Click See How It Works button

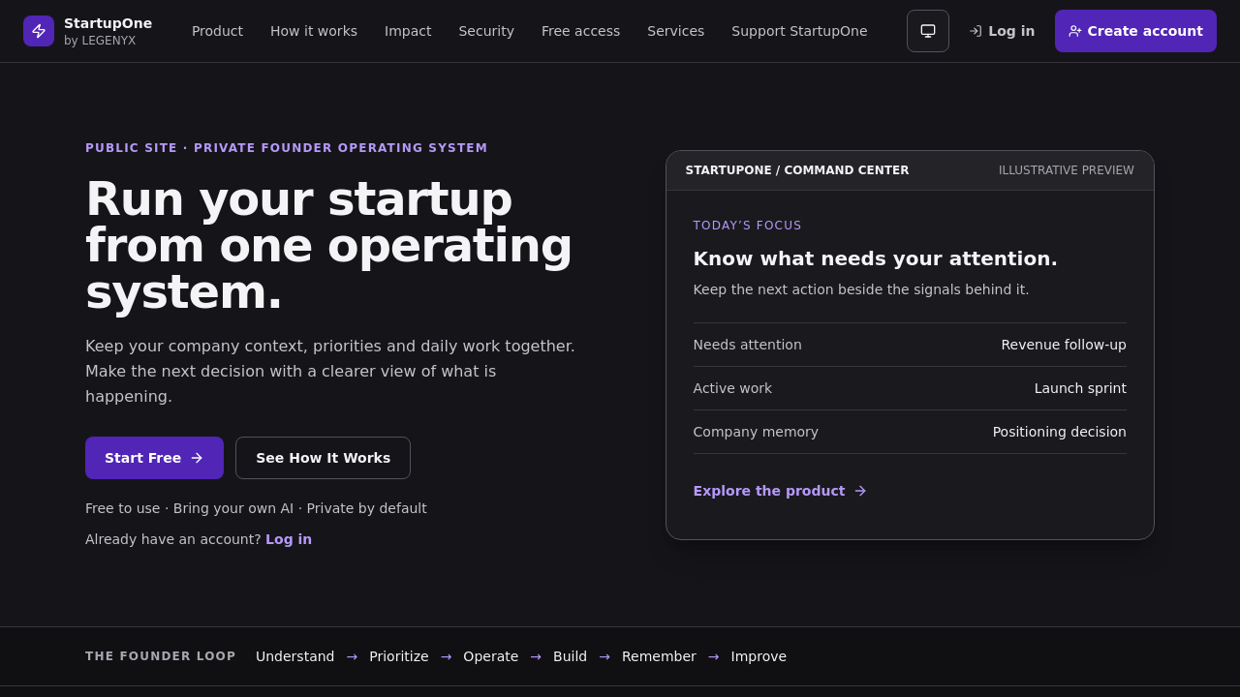coord(323,458)
